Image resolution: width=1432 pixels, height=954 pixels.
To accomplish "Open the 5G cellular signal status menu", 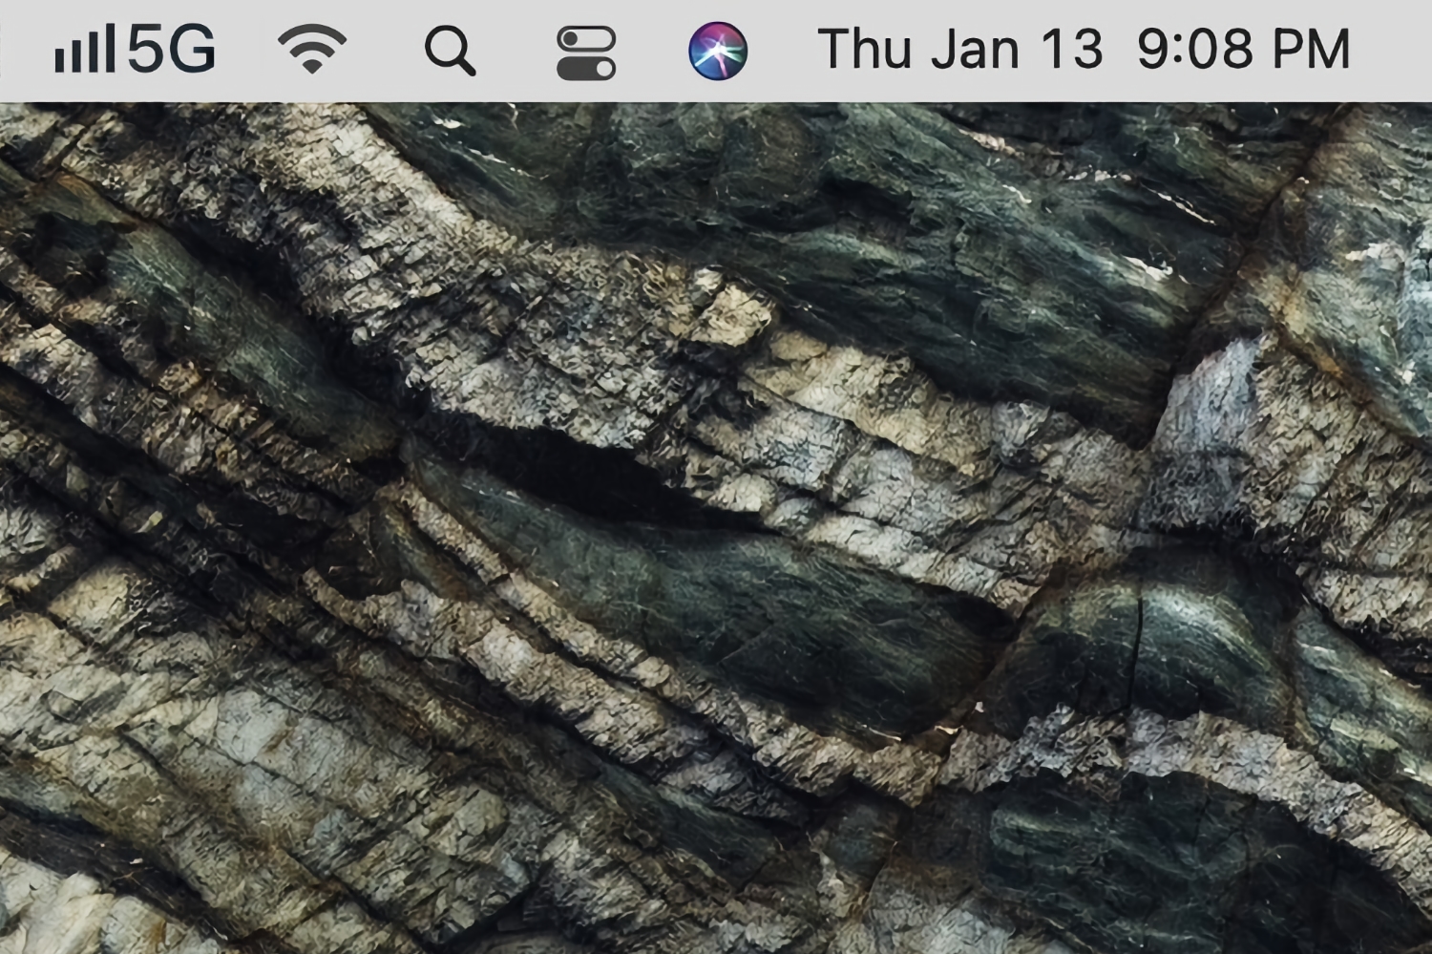I will (x=135, y=50).
